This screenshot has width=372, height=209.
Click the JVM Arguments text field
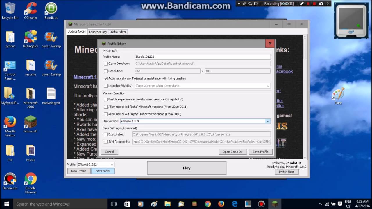[x=201, y=142]
